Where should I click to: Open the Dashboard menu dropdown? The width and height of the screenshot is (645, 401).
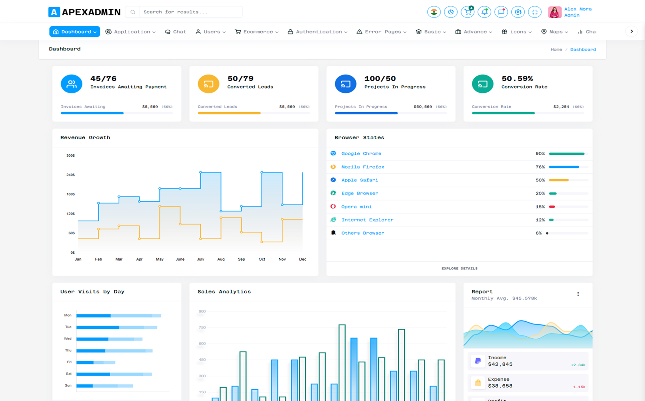pos(75,32)
